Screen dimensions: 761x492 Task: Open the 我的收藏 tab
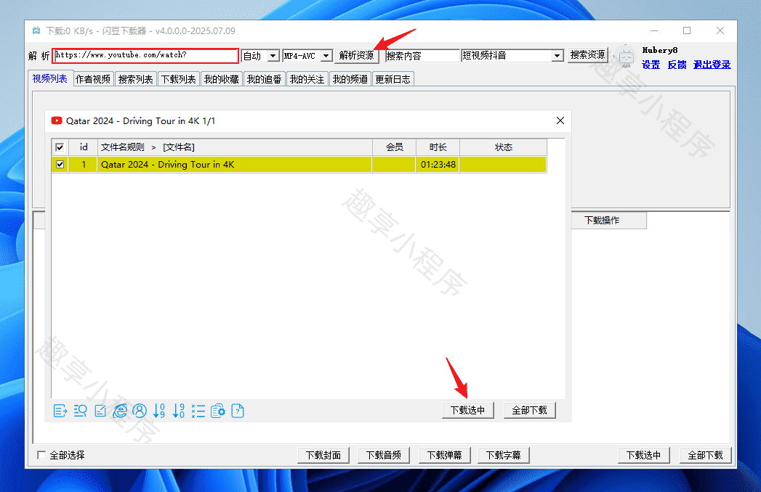221,79
